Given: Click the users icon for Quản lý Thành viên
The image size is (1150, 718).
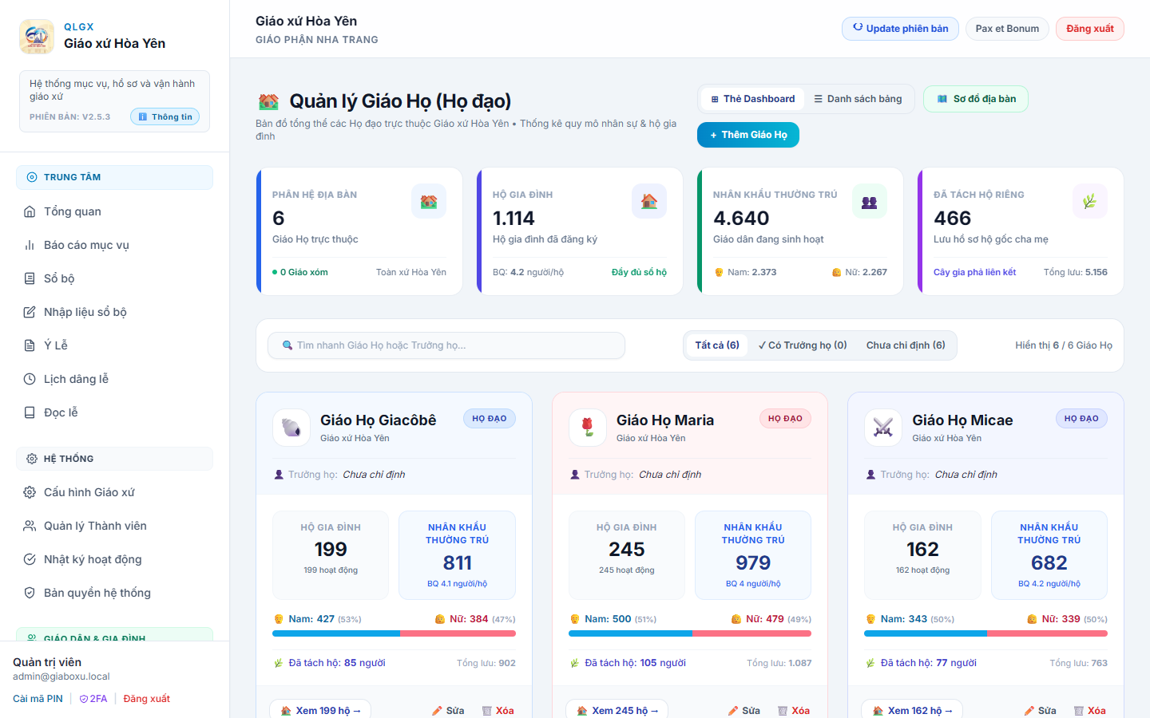Looking at the screenshot, I should pos(30,526).
